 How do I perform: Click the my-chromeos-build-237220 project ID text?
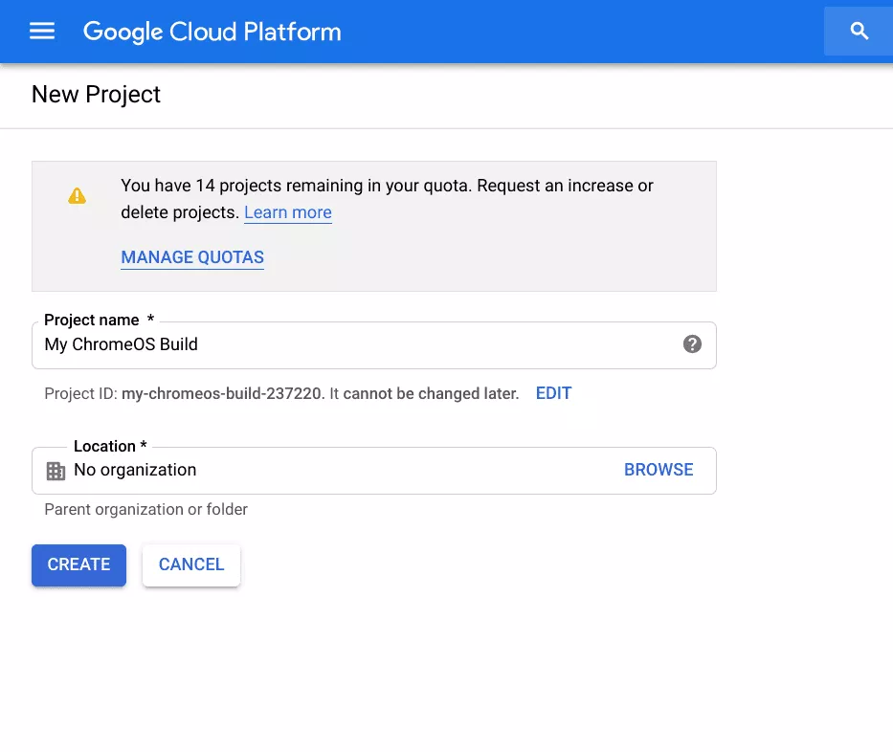[x=223, y=393]
